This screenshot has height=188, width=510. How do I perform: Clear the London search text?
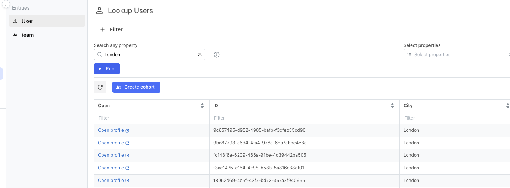point(200,54)
